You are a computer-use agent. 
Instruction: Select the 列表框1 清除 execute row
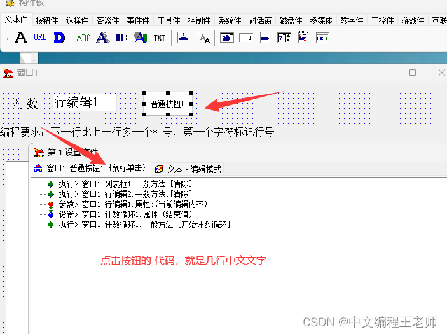(x=125, y=184)
